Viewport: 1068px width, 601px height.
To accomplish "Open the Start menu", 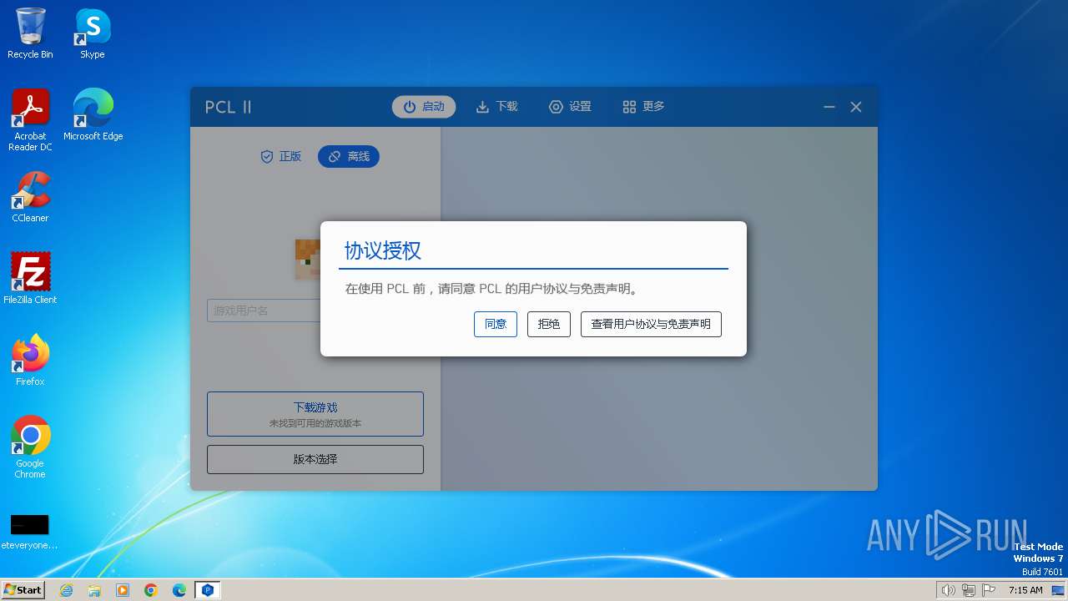I will tap(23, 590).
